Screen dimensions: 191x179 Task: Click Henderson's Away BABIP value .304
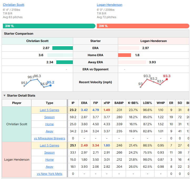coord(119,167)
